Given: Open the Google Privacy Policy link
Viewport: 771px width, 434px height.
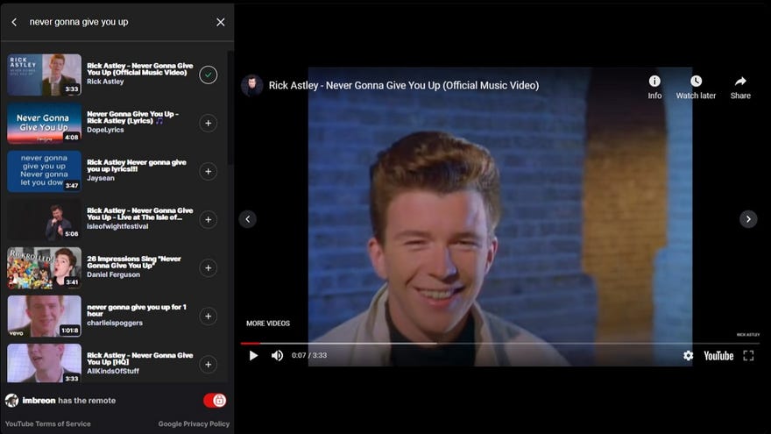Looking at the screenshot, I should [x=194, y=423].
